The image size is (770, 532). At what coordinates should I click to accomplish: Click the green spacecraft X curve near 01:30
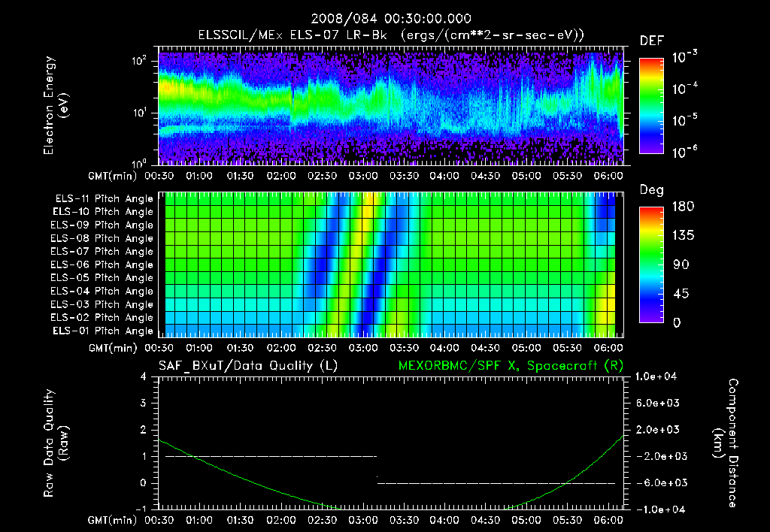tap(240, 476)
